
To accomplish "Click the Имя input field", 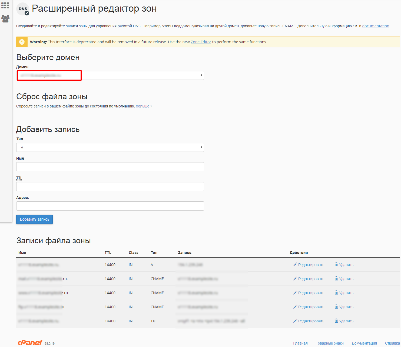I will pos(110,167).
